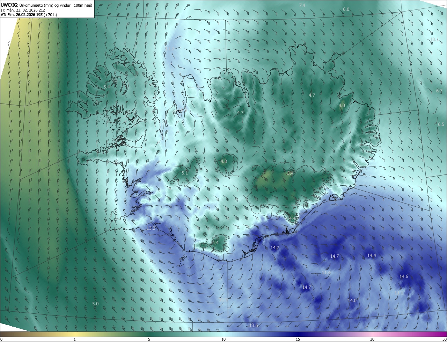Select the 'IT: Mán. 23. 02. 2026 21Z' line

tap(23, 10)
